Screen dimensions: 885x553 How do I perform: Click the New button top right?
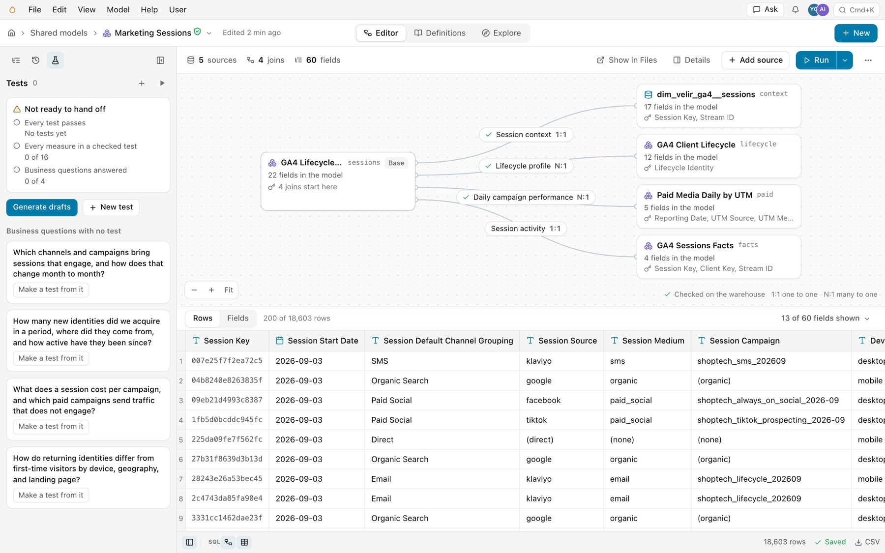pyautogui.click(x=856, y=33)
